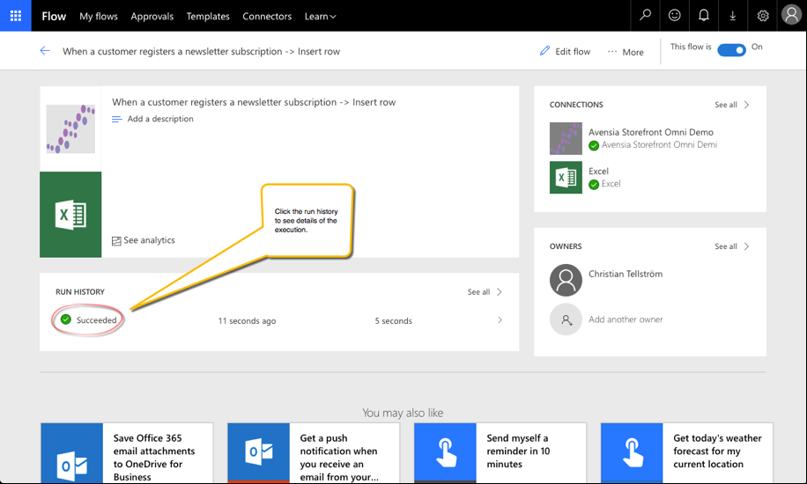Open Get a push notification template
This screenshot has height=484, width=807.
point(314,453)
